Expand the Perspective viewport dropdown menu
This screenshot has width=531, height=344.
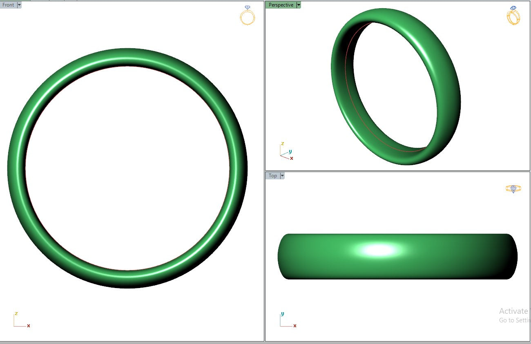[299, 5]
